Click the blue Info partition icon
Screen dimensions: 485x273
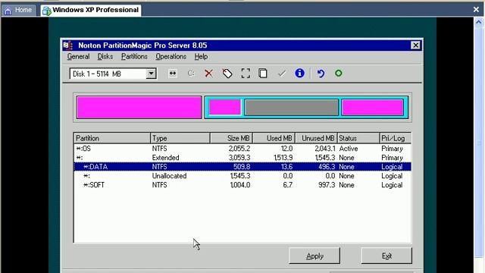point(299,74)
